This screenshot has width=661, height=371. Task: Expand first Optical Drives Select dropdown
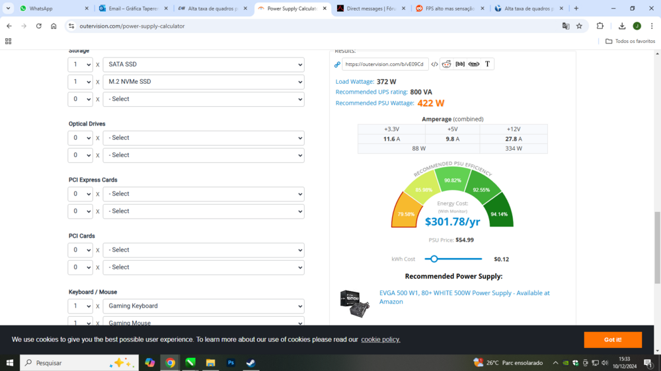(203, 138)
